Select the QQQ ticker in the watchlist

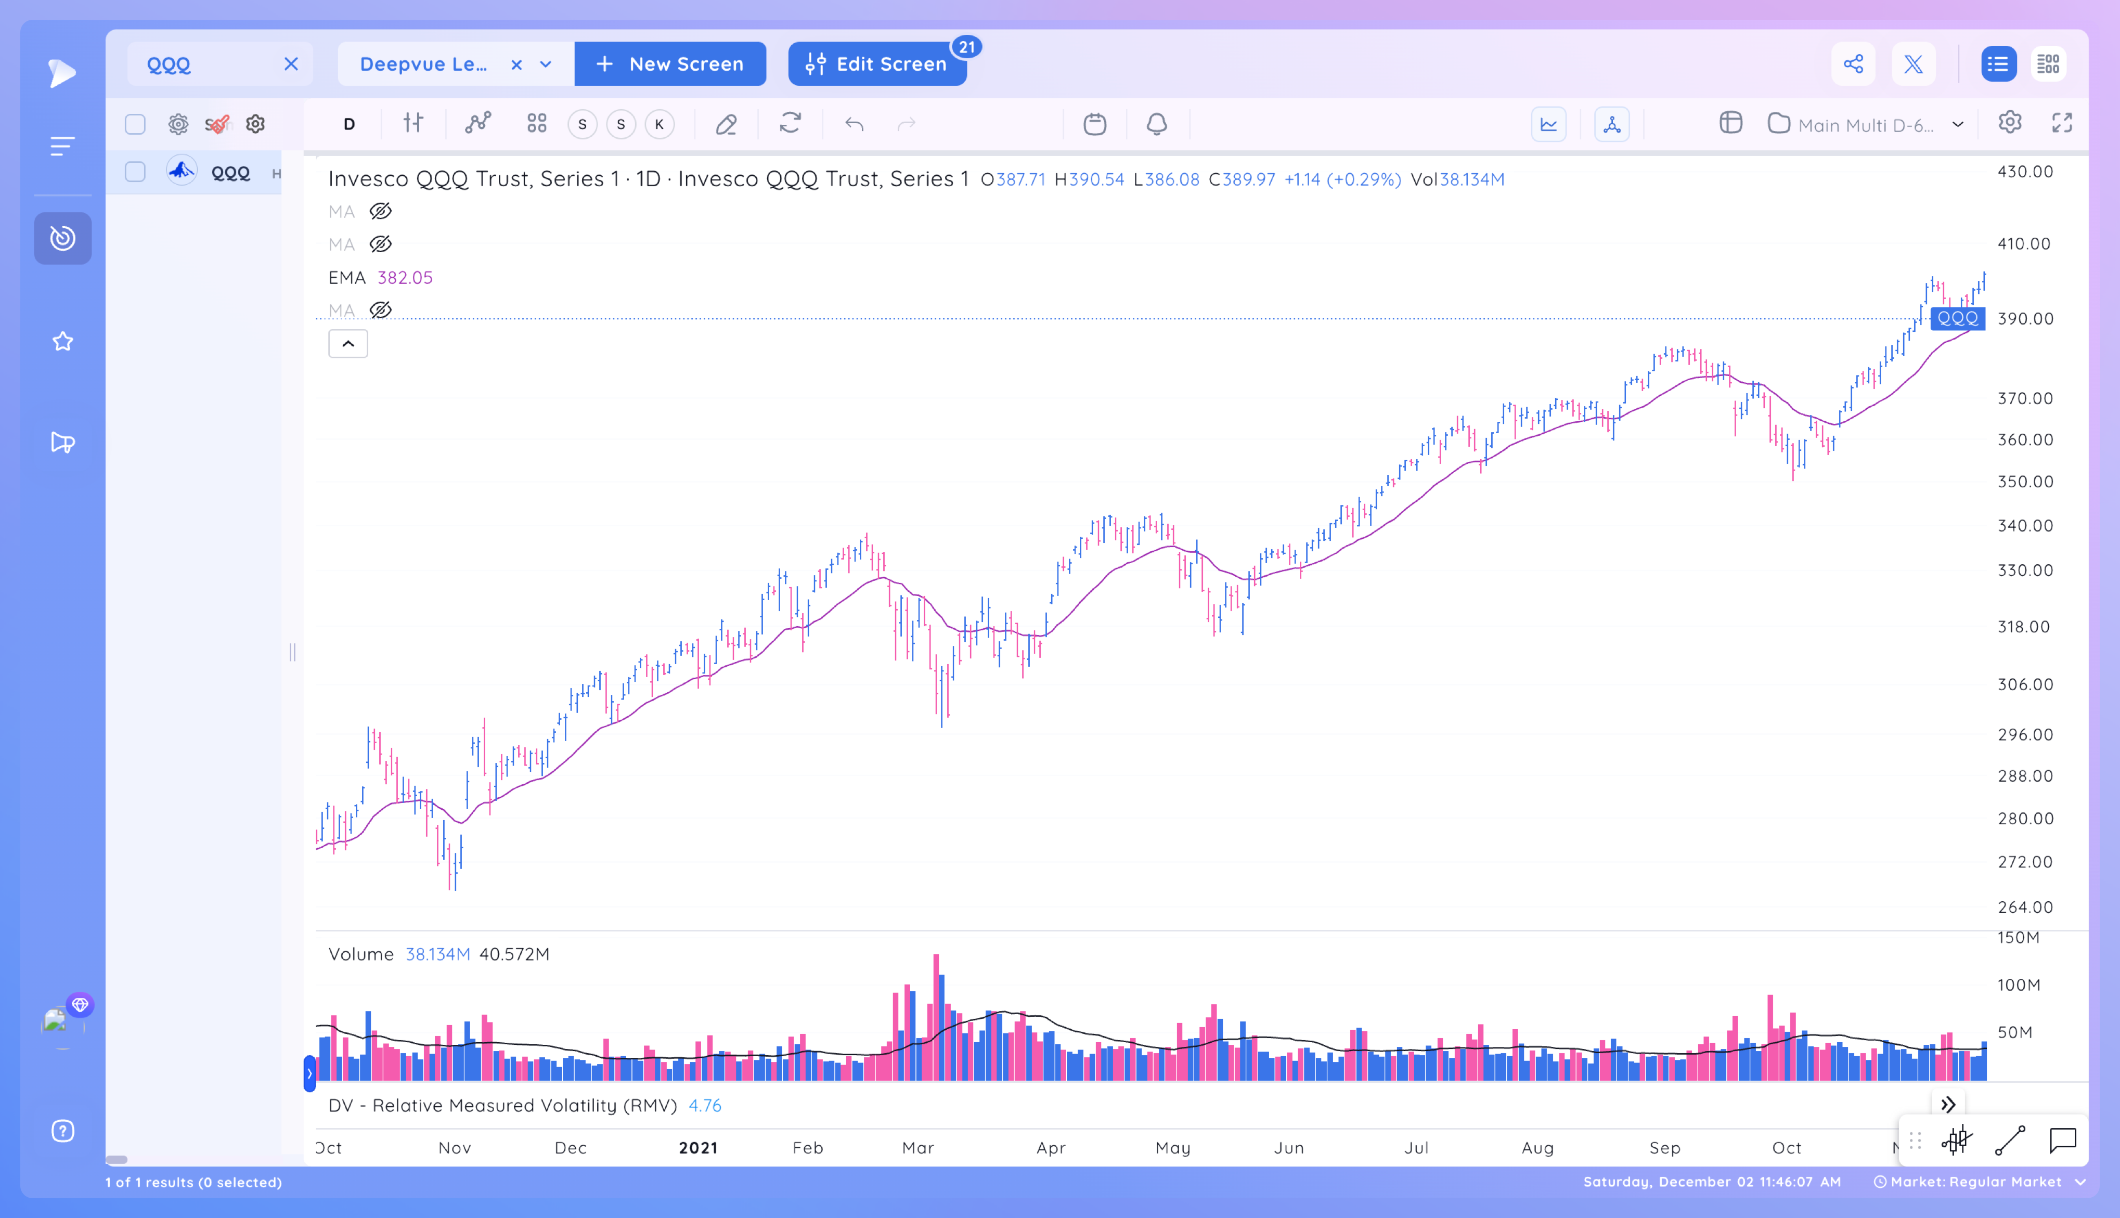click(x=230, y=173)
